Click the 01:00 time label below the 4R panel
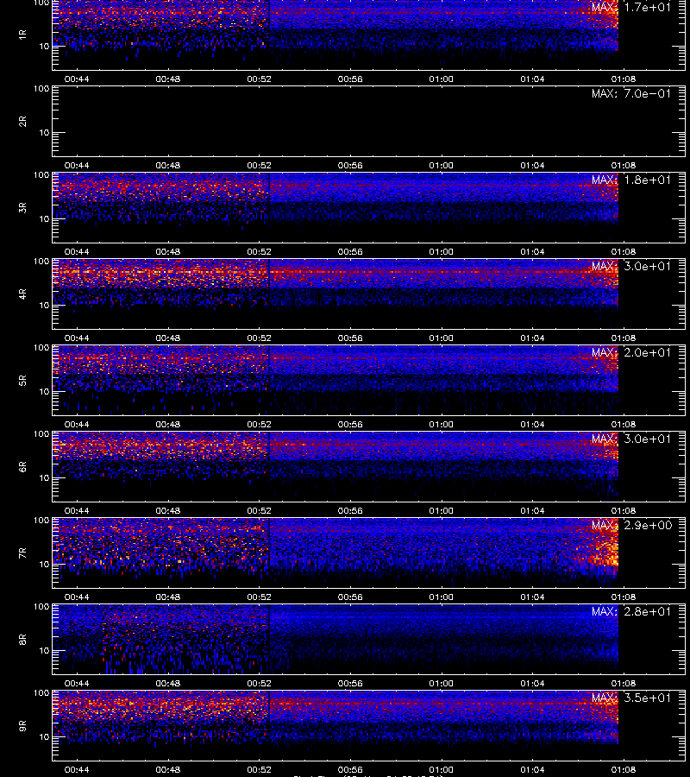The image size is (690, 777). [x=441, y=338]
